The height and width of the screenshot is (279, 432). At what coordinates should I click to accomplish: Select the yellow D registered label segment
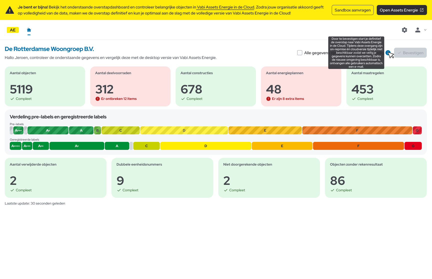pos(205,146)
